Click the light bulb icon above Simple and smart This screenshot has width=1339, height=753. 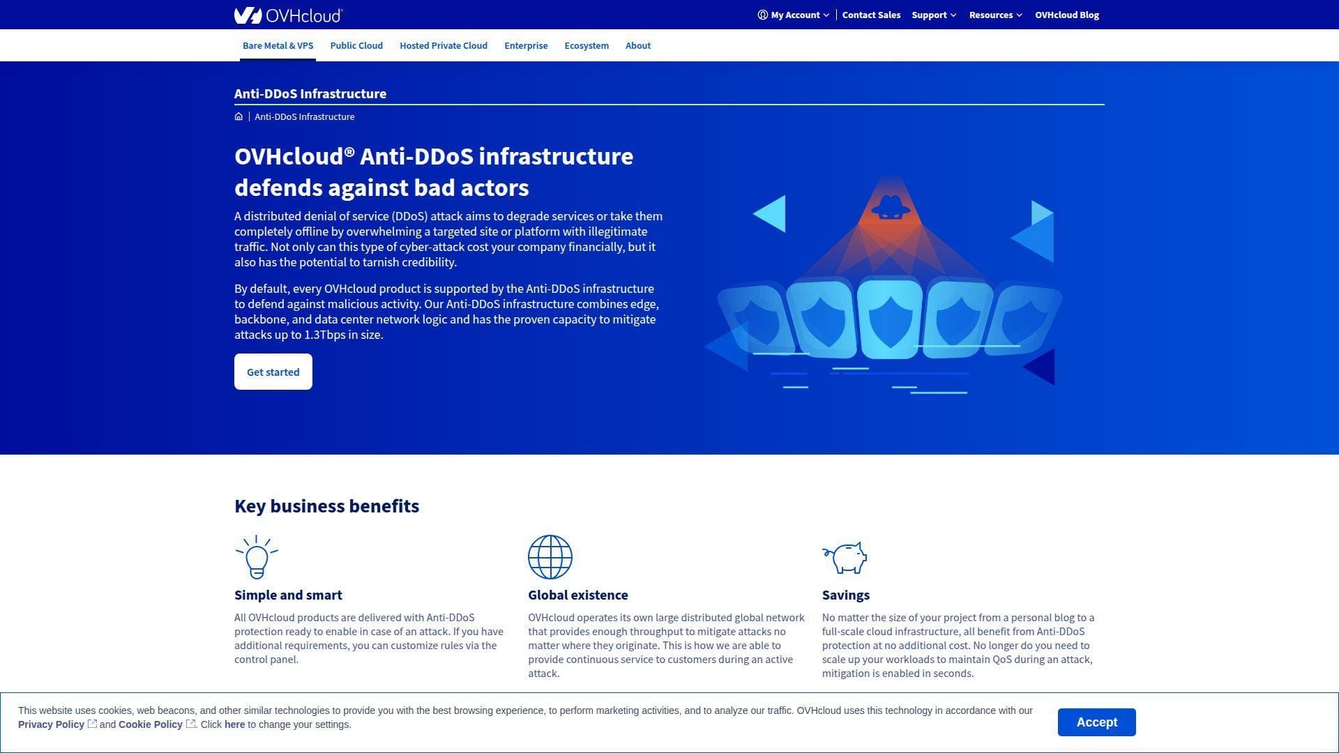257,556
